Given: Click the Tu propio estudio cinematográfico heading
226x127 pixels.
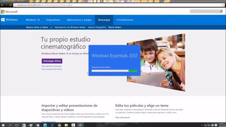Looking at the screenshot, I should 66,43.
